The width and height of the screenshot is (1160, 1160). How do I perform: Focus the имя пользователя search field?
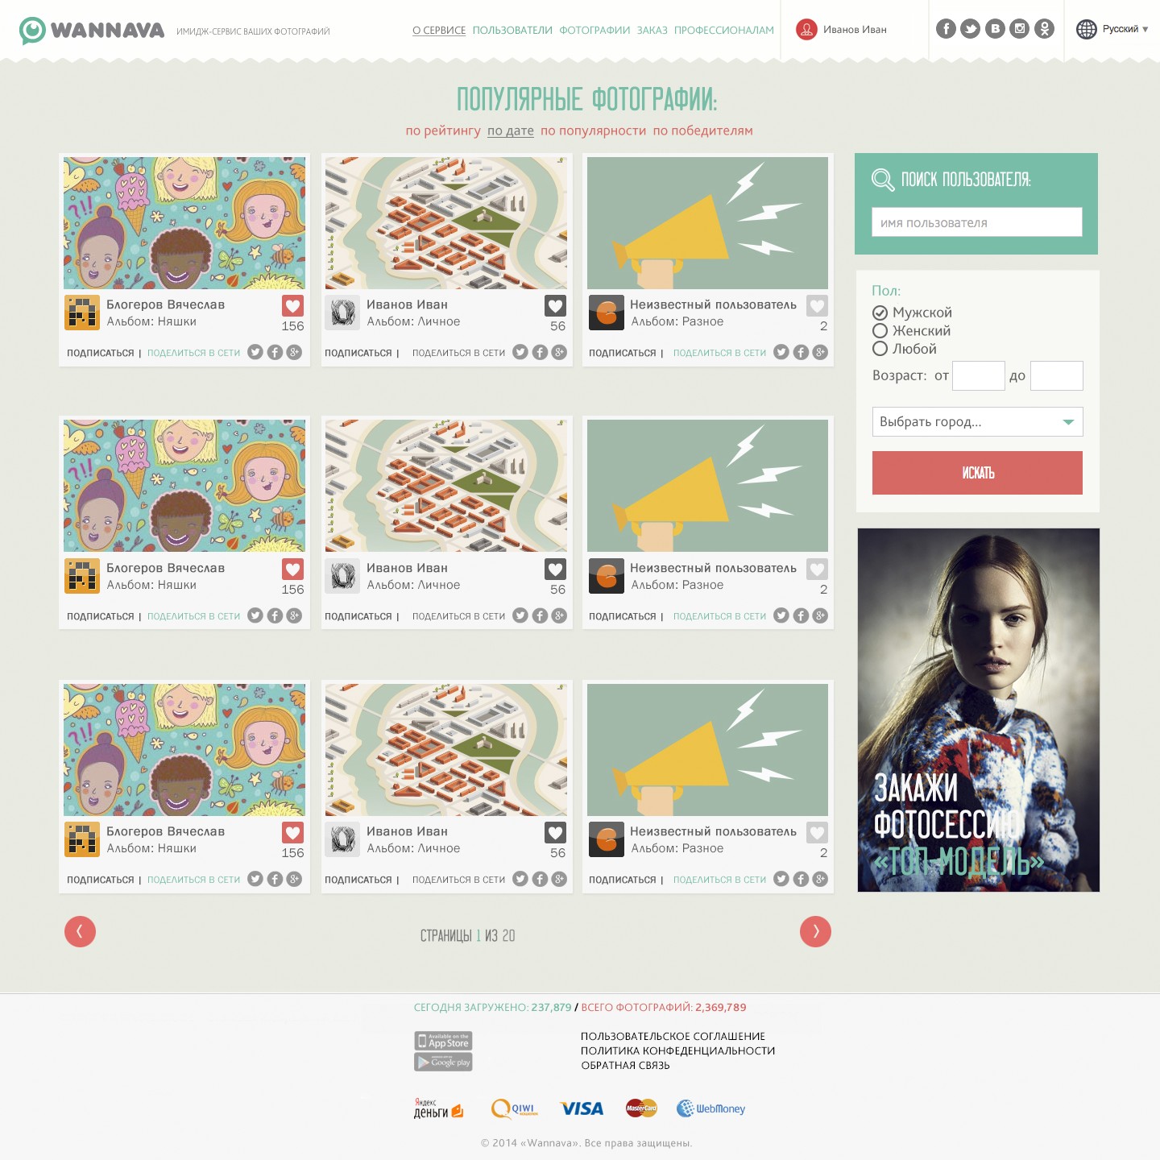tap(976, 222)
